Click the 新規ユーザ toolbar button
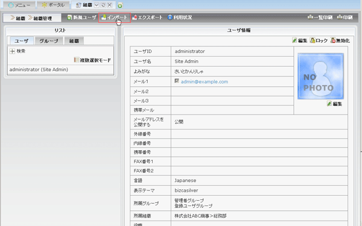 [81, 17]
